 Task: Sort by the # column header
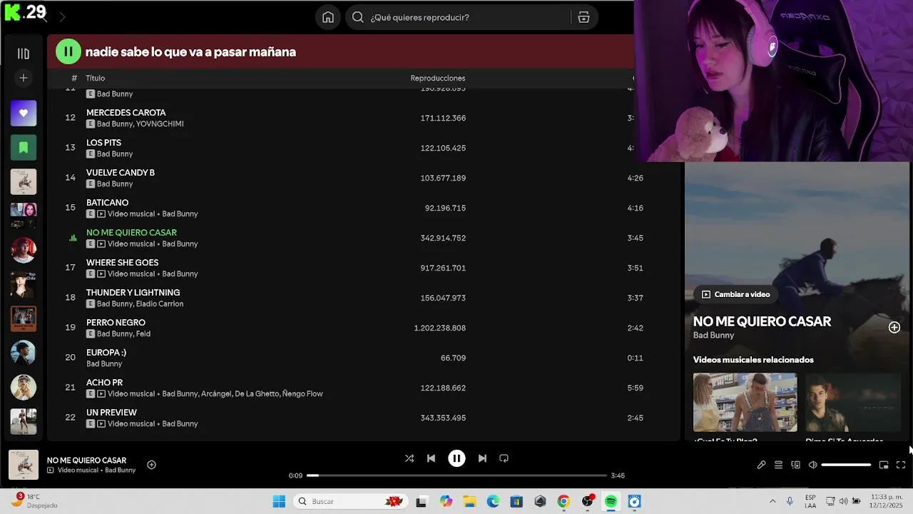[74, 78]
